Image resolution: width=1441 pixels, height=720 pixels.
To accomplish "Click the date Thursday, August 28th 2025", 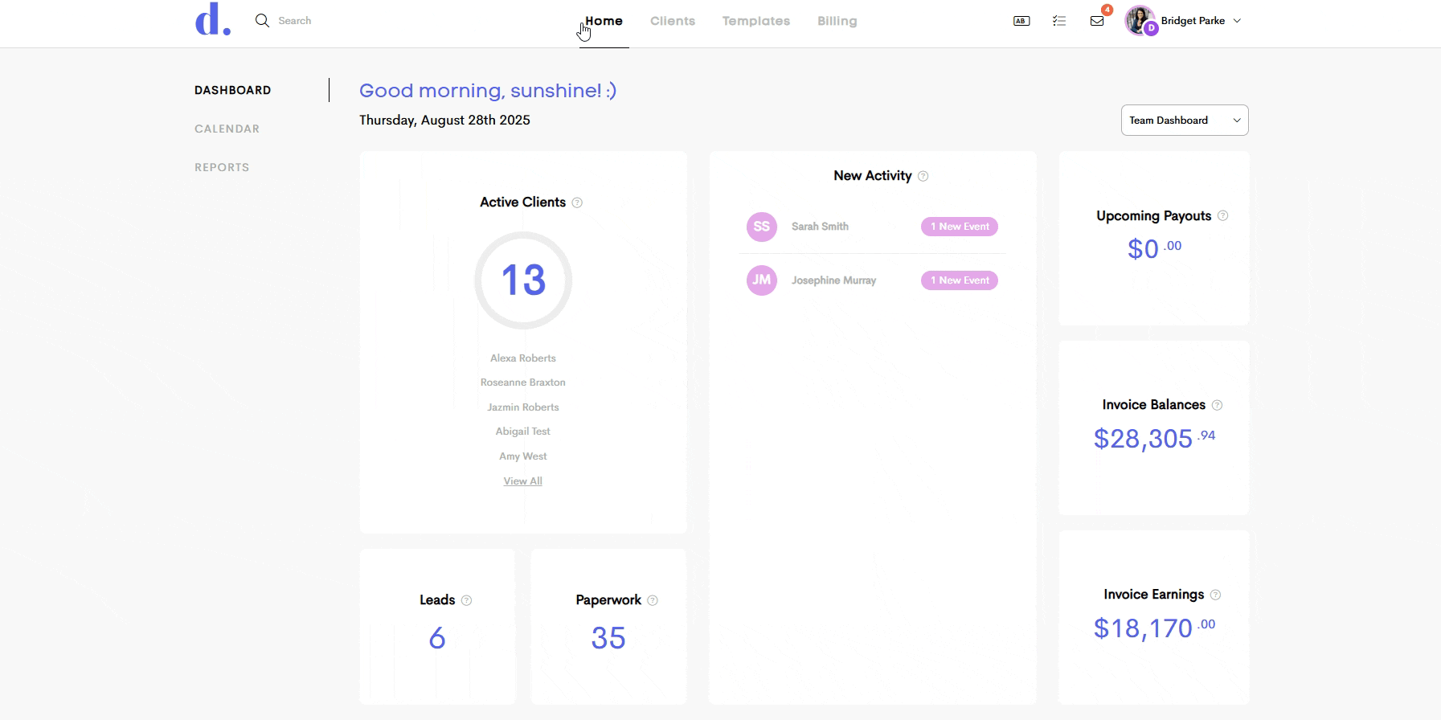I will pyautogui.click(x=444, y=121).
